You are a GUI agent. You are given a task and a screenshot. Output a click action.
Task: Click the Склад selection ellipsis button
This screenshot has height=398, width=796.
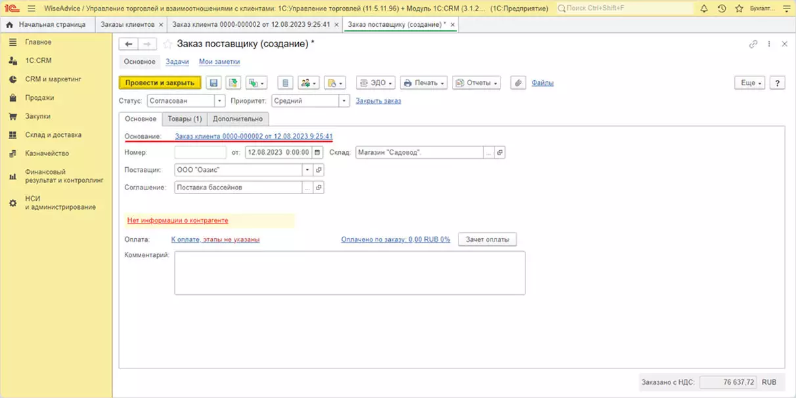(x=488, y=152)
